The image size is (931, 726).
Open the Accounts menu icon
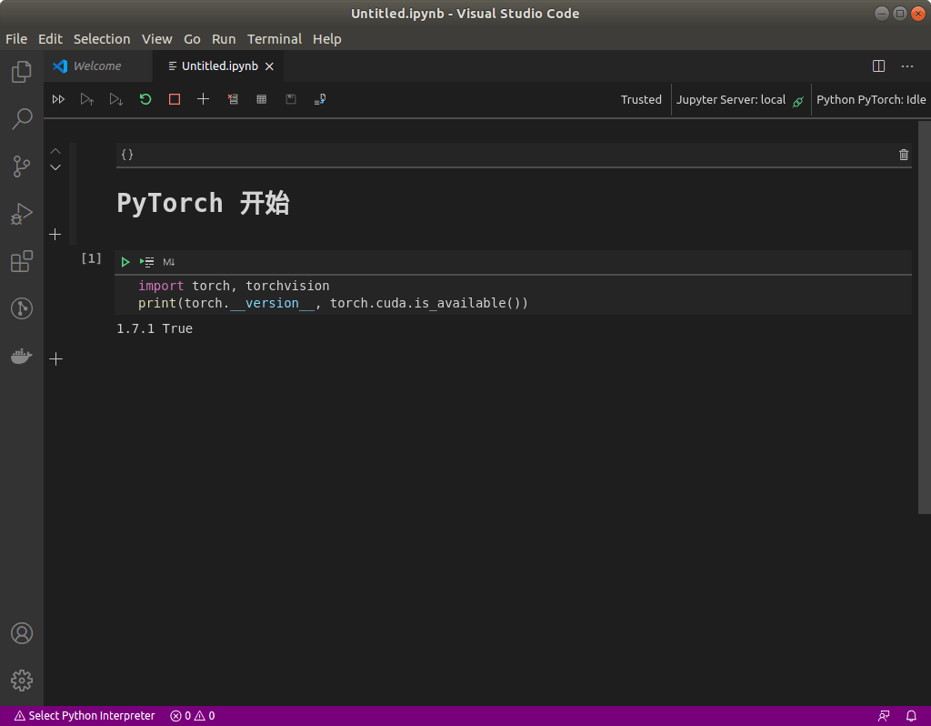point(22,633)
